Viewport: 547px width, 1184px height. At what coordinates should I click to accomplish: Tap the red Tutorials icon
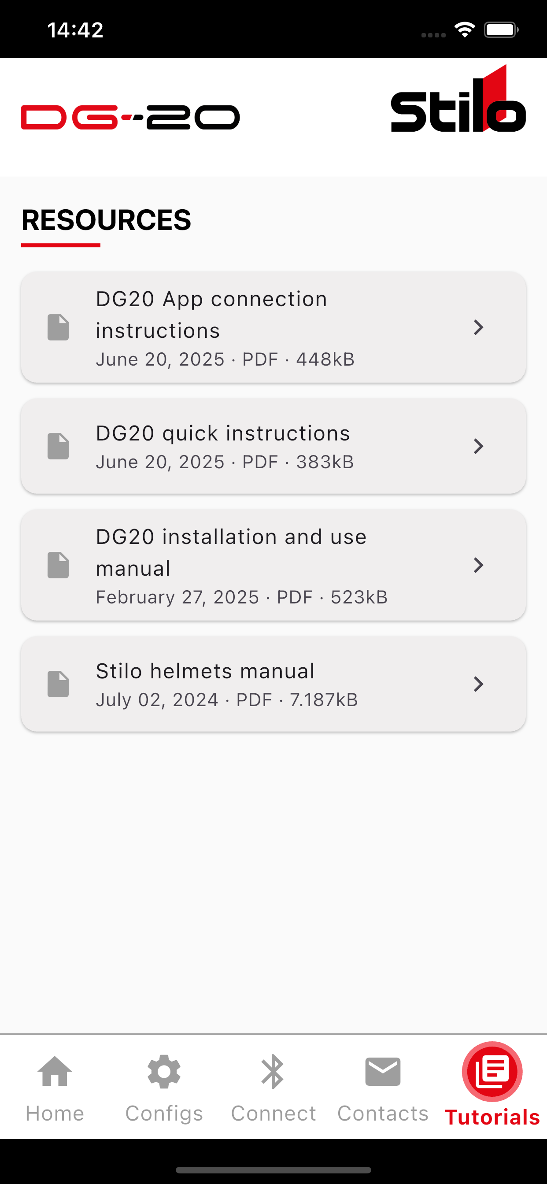(492, 1071)
